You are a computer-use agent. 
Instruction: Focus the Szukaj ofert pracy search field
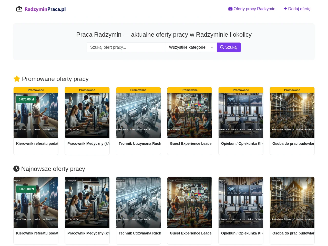click(126, 47)
